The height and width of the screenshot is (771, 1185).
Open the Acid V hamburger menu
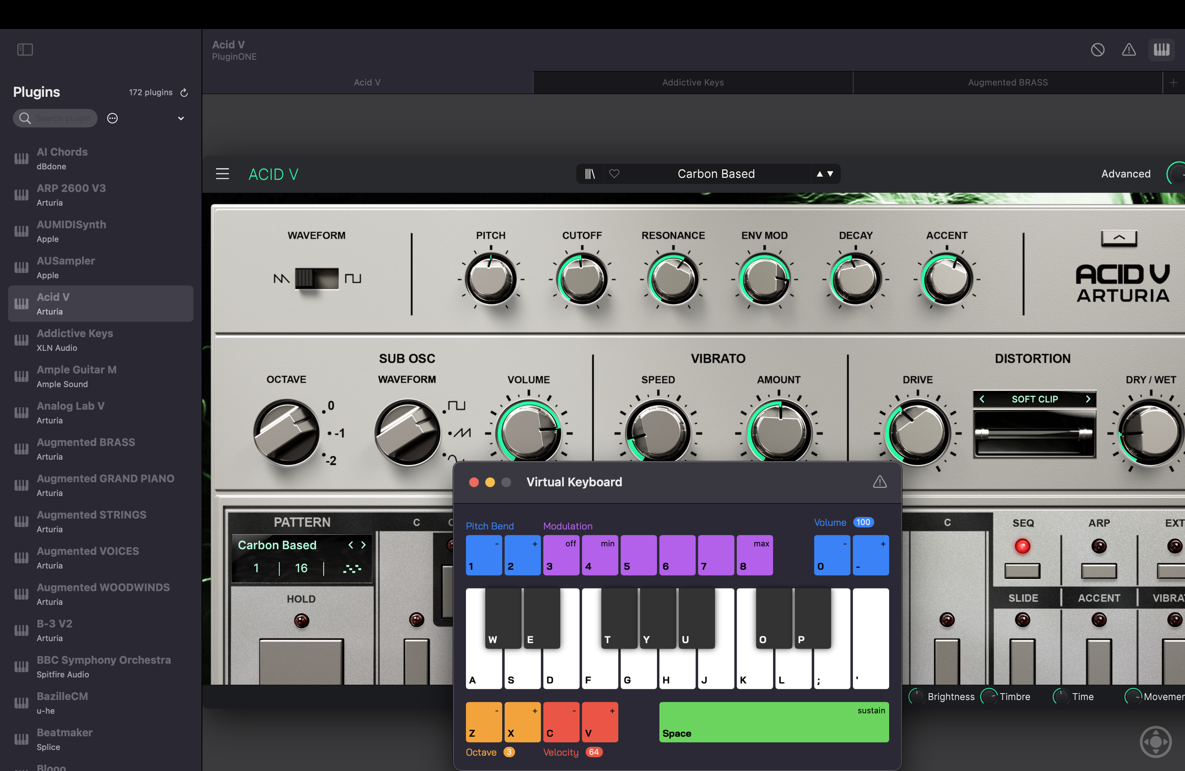(x=222, y=174)
